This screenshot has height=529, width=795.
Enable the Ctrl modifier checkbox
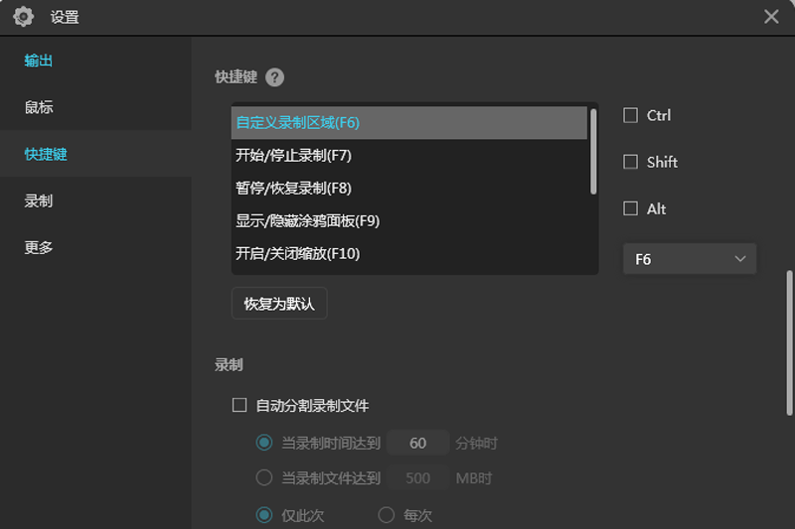[x=630, y=116]
